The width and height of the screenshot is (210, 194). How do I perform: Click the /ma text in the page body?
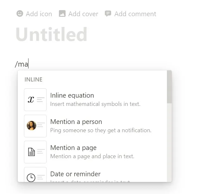22,64
